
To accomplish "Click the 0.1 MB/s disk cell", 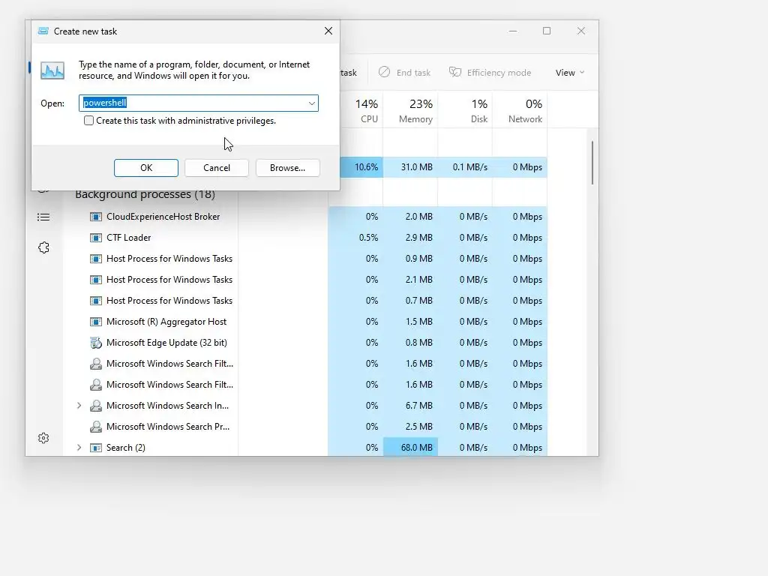I will coord(465,167).
